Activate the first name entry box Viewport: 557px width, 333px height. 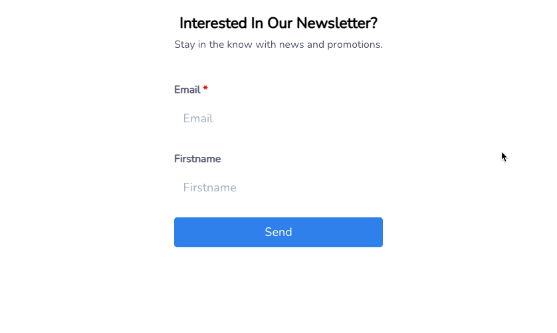[278, 187]
